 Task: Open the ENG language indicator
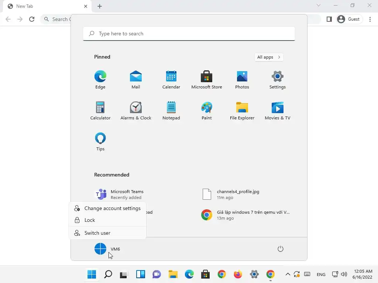321,274
